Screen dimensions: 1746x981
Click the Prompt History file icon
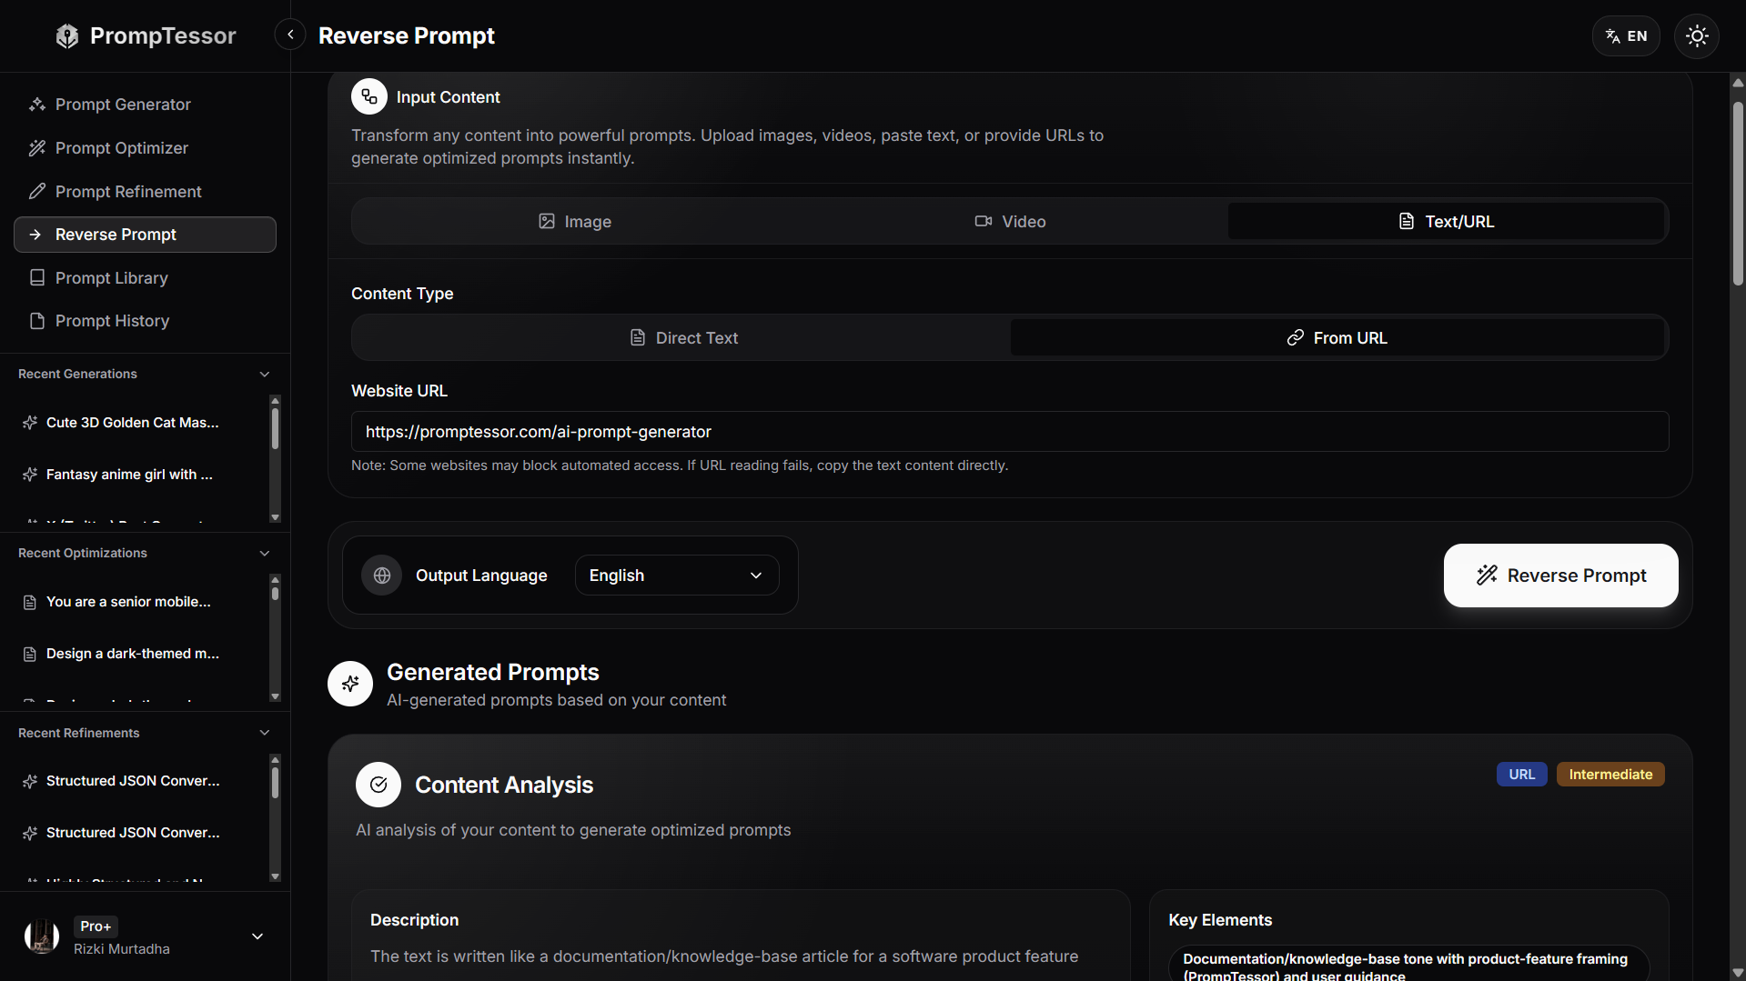[37, 321]
